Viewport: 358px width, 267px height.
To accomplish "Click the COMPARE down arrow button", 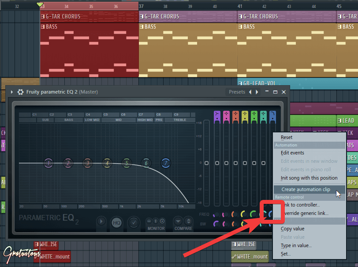I will (178, 221).
